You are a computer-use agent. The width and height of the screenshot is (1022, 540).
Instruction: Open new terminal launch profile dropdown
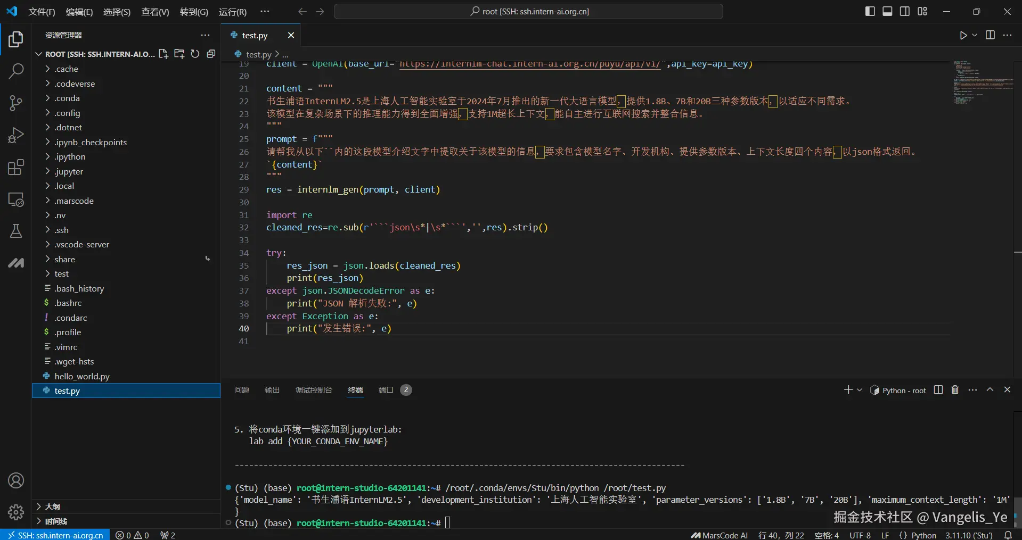[x=859, y=390]
